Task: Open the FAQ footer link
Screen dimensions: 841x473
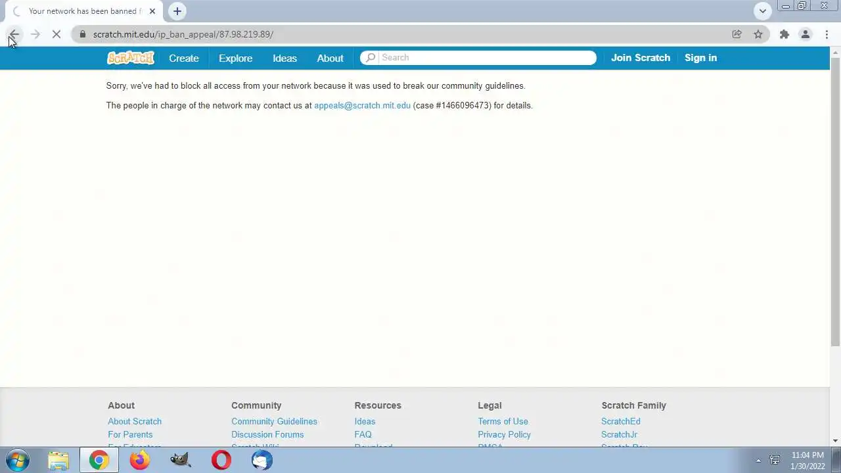Action: pyautogui.click(x=363, y=434)
